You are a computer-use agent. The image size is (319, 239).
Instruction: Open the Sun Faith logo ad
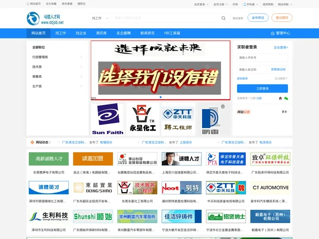click(x=107, y=119)
